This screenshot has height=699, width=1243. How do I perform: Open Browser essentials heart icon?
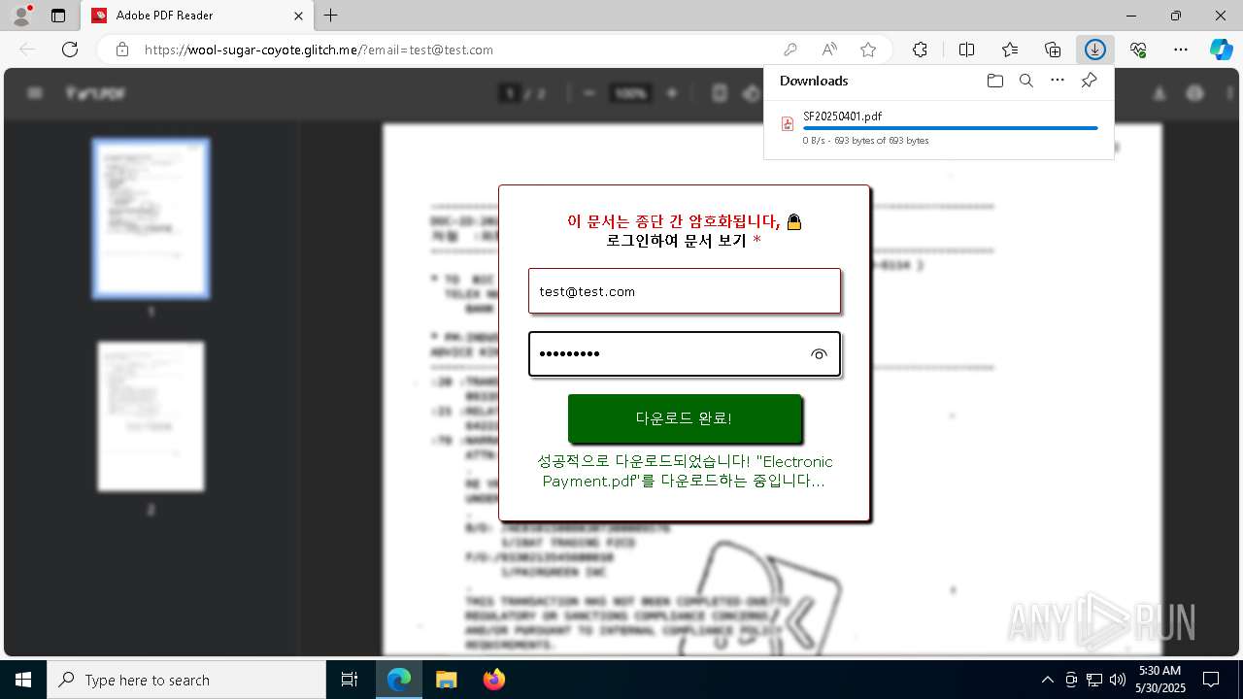tap(1138, 50)
